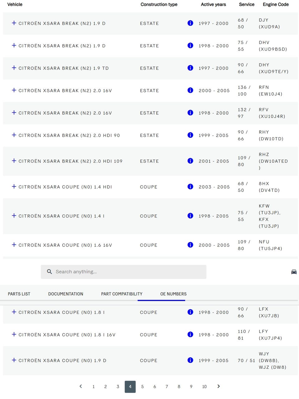Show info for Xsara Coupe 1.6 16V
The height and width of the screenshot is (399, 299).
pyautogui.click(x=190, y=245)
